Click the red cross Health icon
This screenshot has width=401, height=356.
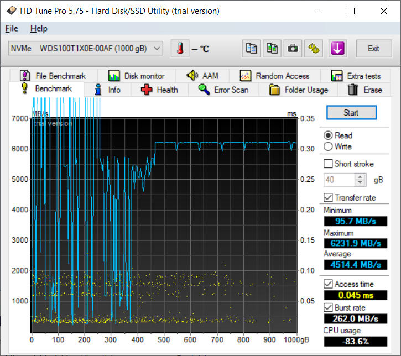147,90
